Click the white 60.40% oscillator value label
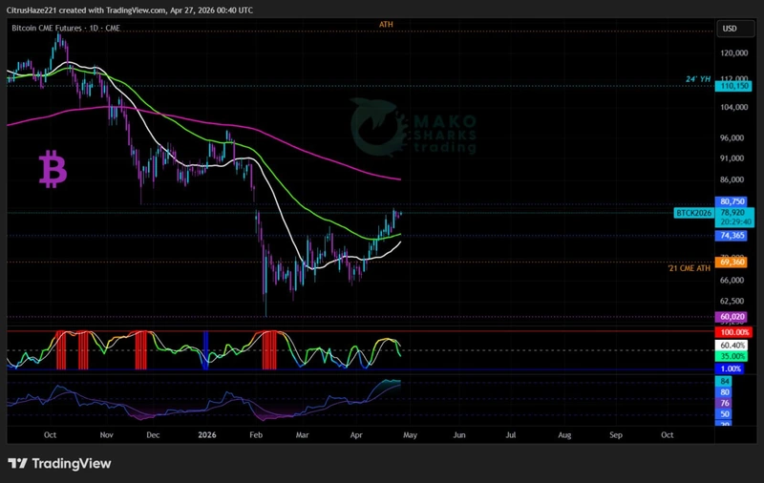This screenshot has width=764, height=483. pos(734,344)
